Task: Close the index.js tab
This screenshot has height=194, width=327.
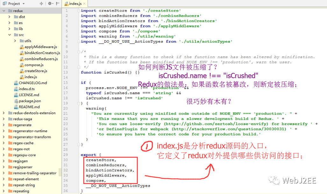Action: [x=84, y=4]
